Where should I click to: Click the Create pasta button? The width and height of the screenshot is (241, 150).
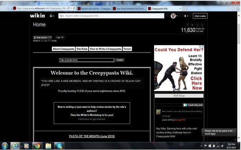coord(120,60)
